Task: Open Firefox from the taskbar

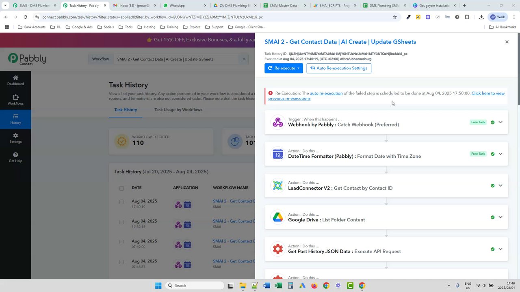Action: tap(314, 286)
